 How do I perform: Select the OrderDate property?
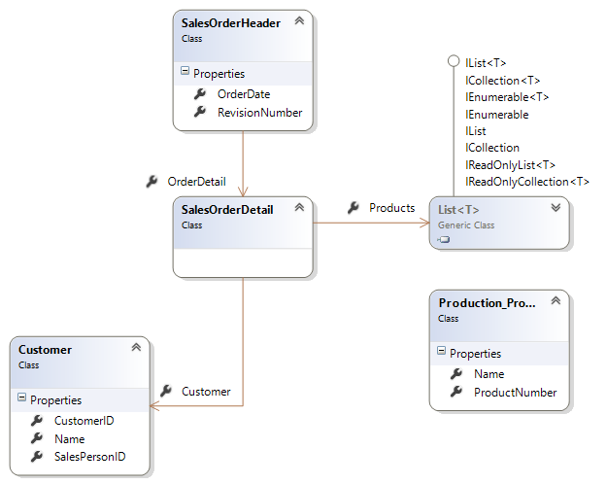[244, 94]
